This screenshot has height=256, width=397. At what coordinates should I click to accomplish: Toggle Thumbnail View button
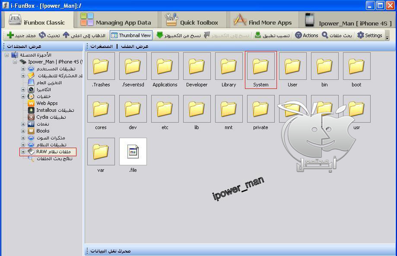pos(131,35)
